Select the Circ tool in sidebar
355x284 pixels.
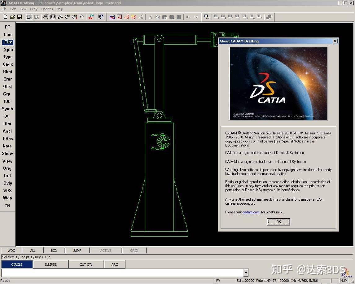click(x=8, y=42)
